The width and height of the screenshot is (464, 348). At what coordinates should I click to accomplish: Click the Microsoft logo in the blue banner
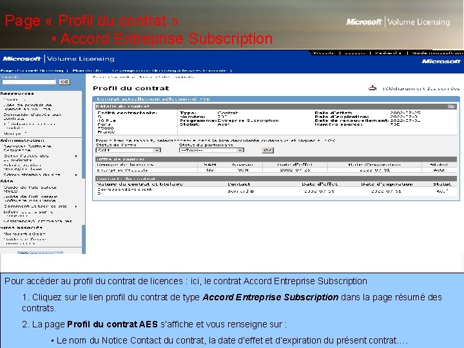click(441, 61)
